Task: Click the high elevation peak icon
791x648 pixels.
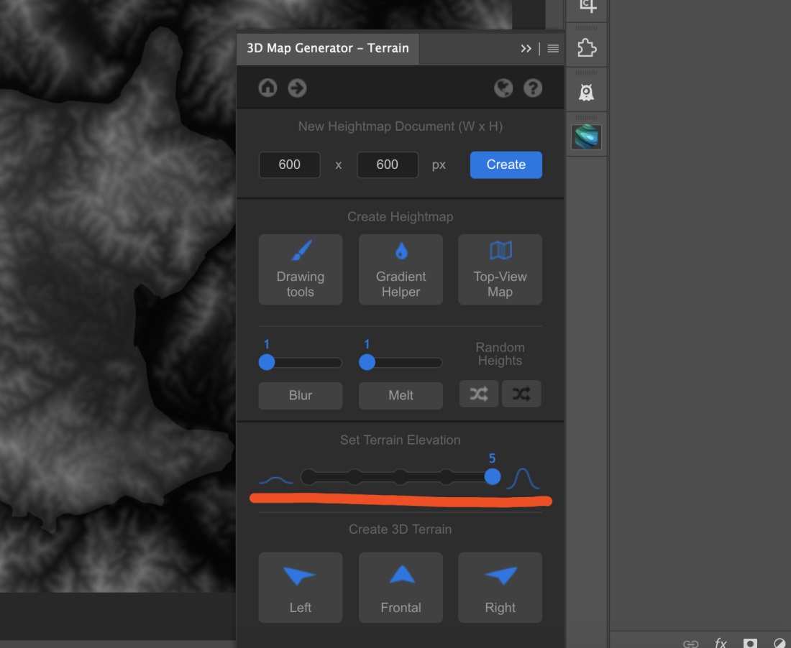Action: click(x=523, y=478)
